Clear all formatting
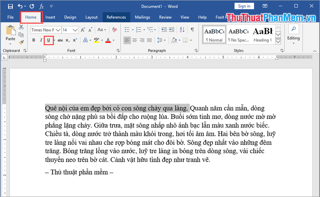This screenshot has height=197, width=320. click(115, 30)
